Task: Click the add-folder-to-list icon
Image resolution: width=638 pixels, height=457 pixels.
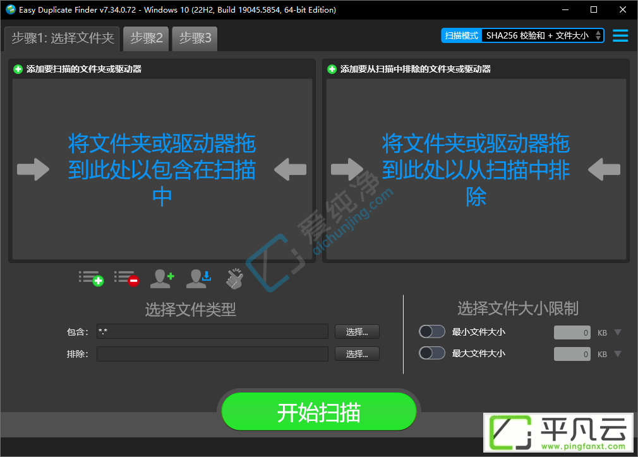Action: pos(91,279)
